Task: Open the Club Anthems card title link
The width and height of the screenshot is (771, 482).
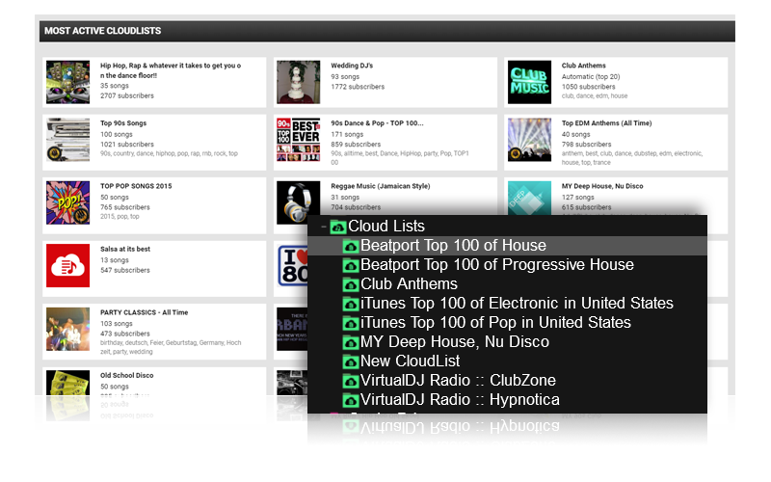Action: 584,66
